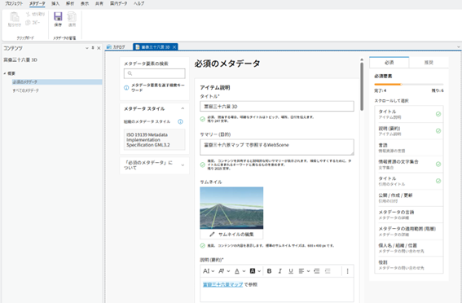Toggle bold formatting in the description editor
The width and height of the screenshot is (462, 303).
pyautogui.click(x=269, y=271)
